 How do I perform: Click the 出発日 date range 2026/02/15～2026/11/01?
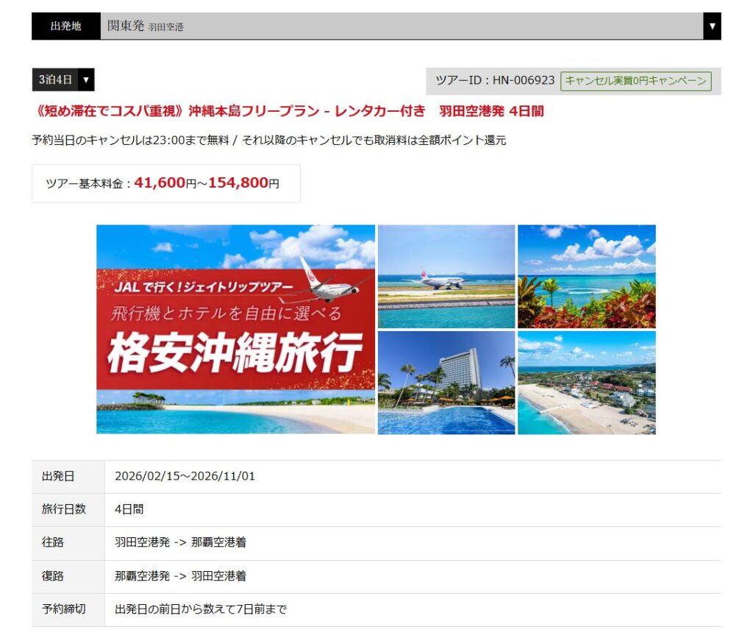(x=185, y=476)
